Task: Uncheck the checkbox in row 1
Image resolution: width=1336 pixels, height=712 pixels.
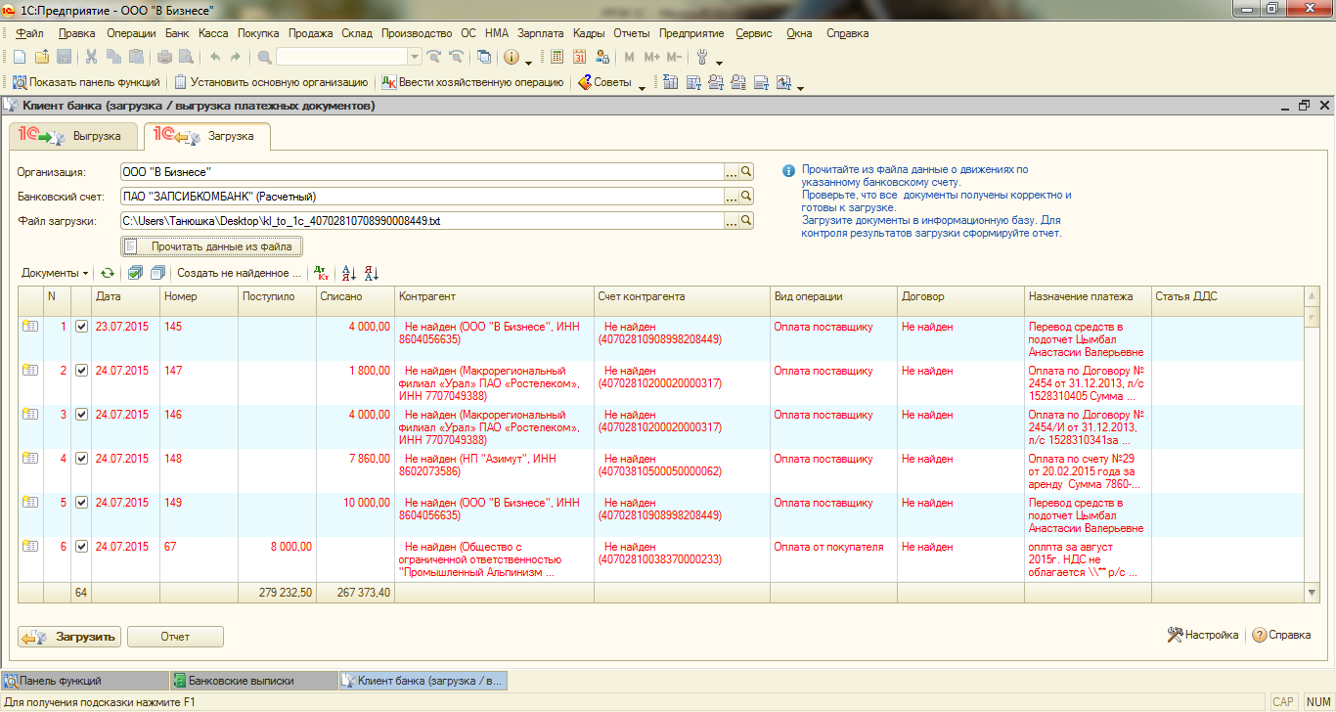Action: (81, 327)
